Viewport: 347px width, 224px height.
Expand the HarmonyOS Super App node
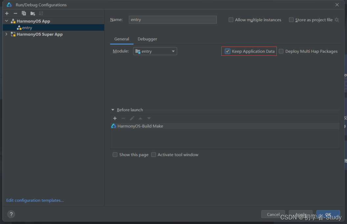7,34
